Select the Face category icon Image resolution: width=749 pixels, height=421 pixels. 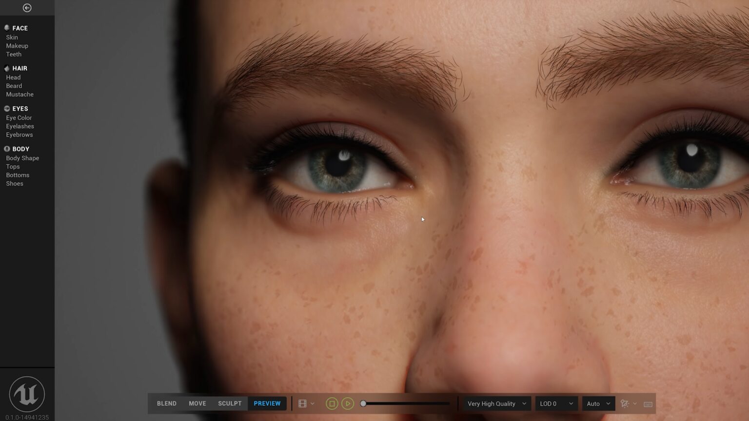(7, 28)
